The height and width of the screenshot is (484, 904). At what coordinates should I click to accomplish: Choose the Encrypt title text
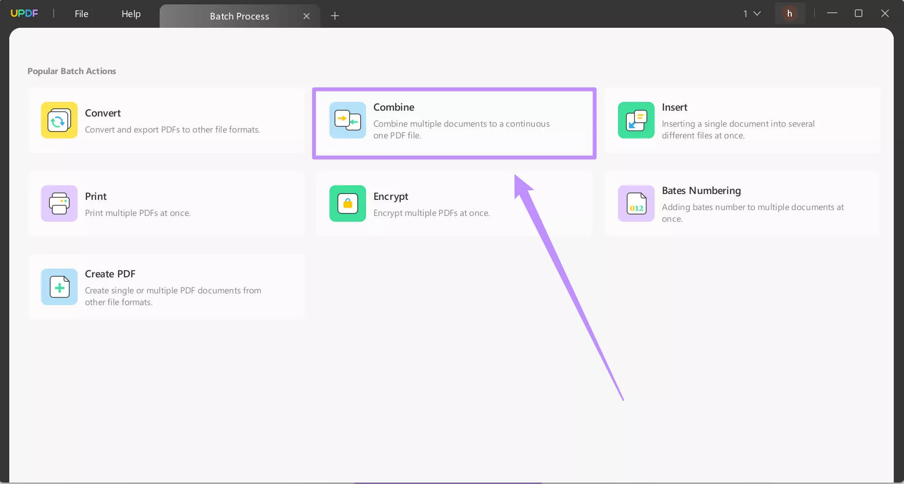click(391, 196)
